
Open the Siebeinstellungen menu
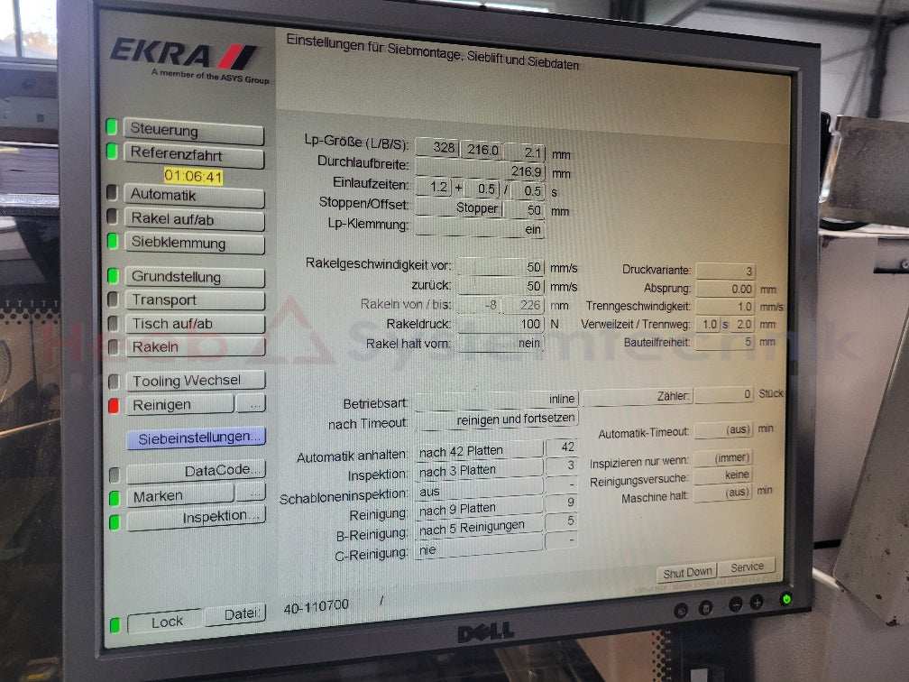tap(196, 437)
